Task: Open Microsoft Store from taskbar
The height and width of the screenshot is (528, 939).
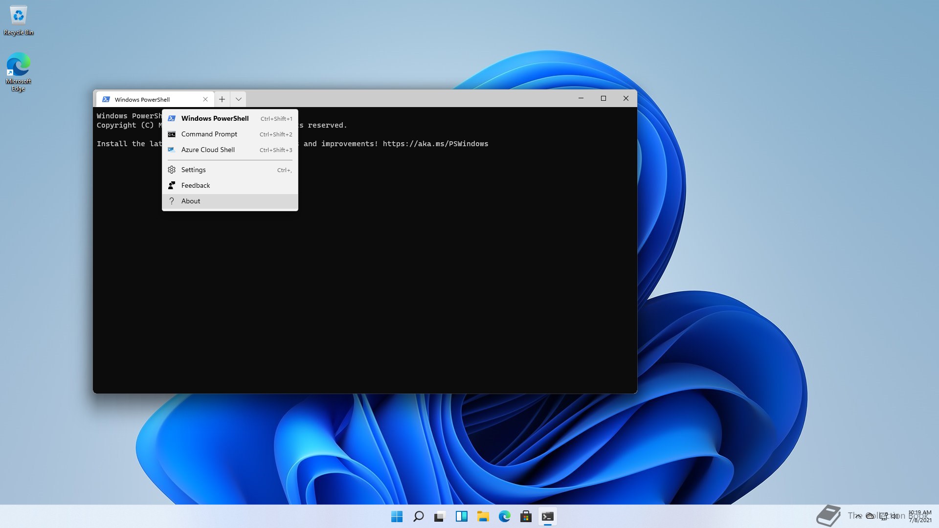Action: 526,516
